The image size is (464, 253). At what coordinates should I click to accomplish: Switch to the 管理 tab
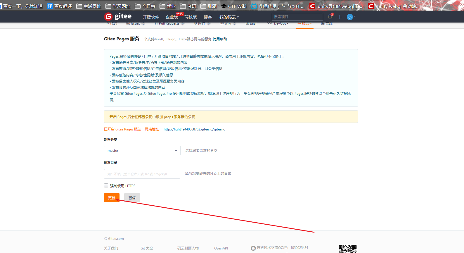(327, 23)
